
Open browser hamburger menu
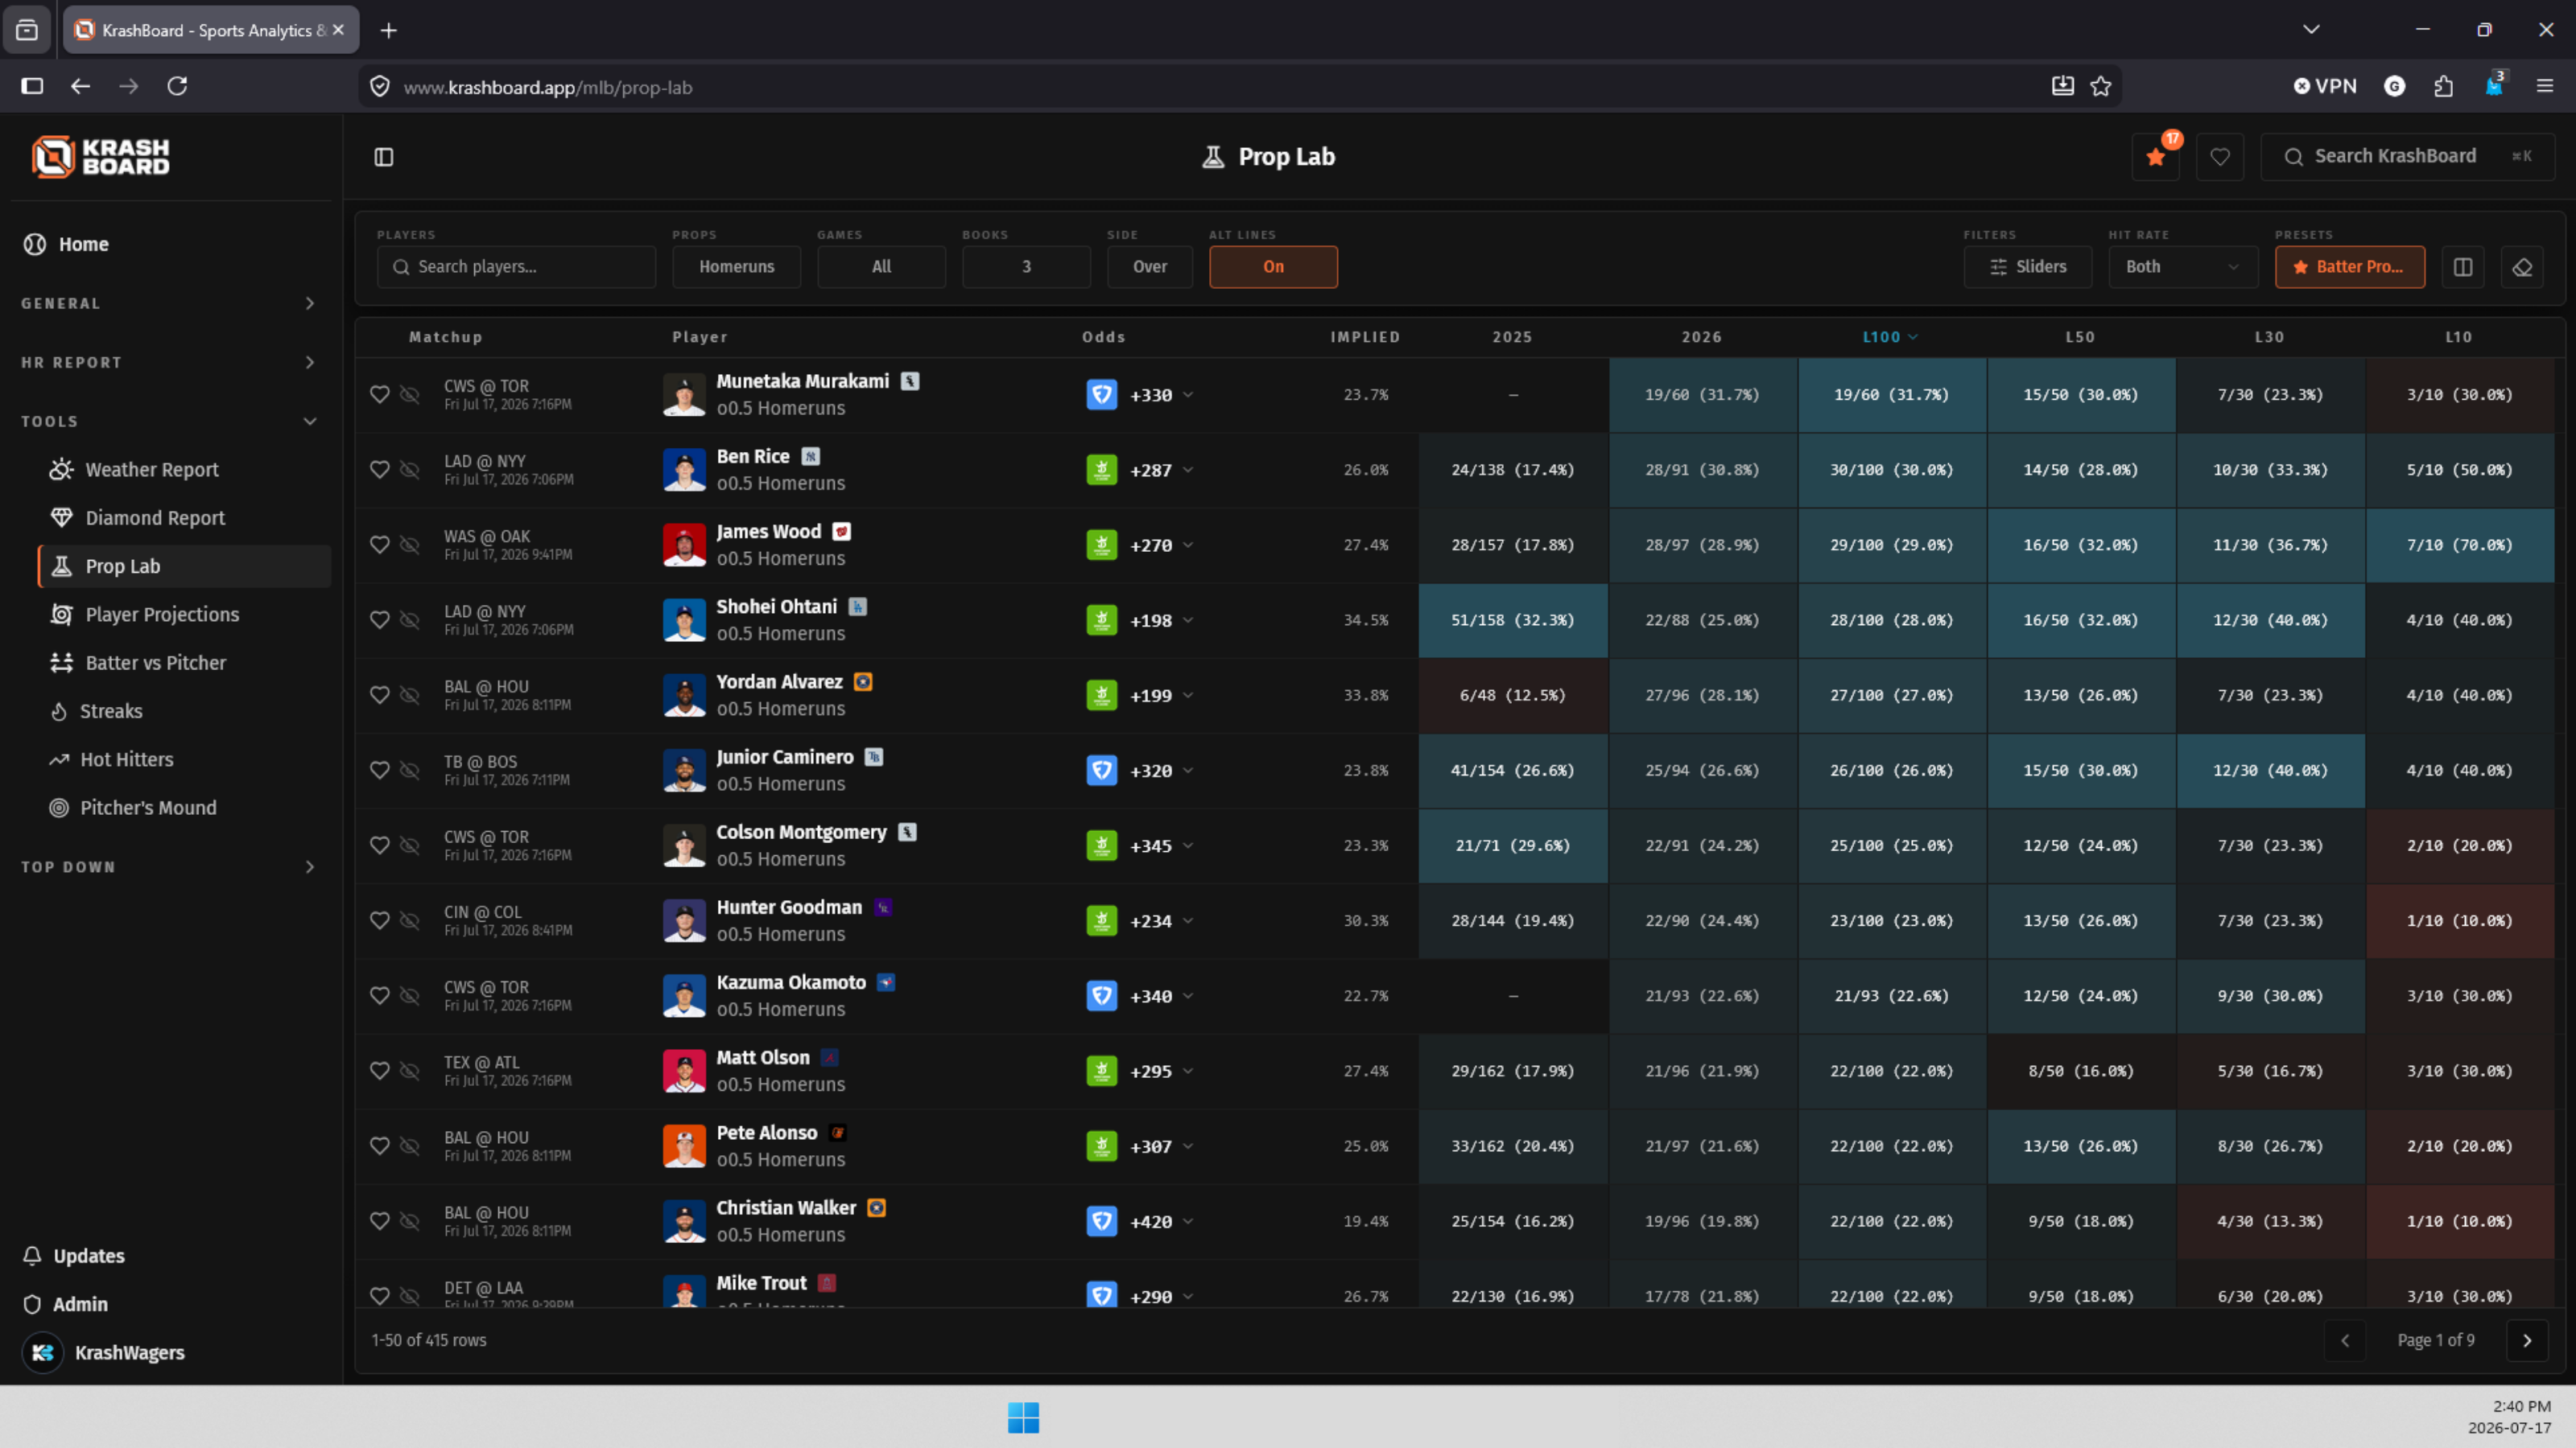click(x=2545, y=87)
